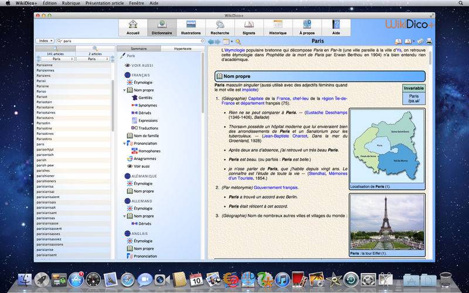Select Homophones in the summary tree
Image resolution: width=469 pixels, height=293 pixels.
149,151
